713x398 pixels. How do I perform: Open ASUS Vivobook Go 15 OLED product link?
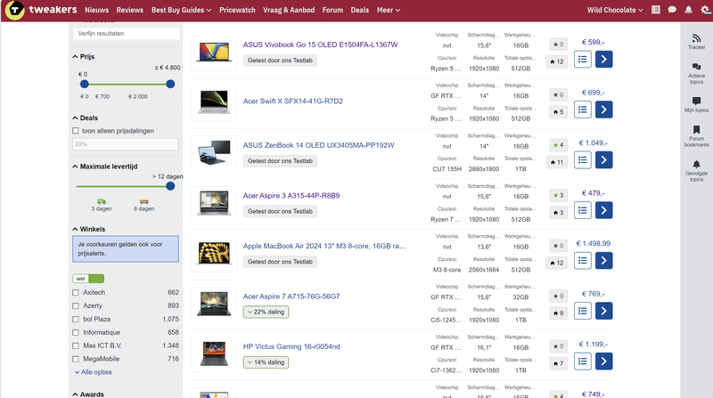[320, 45]
